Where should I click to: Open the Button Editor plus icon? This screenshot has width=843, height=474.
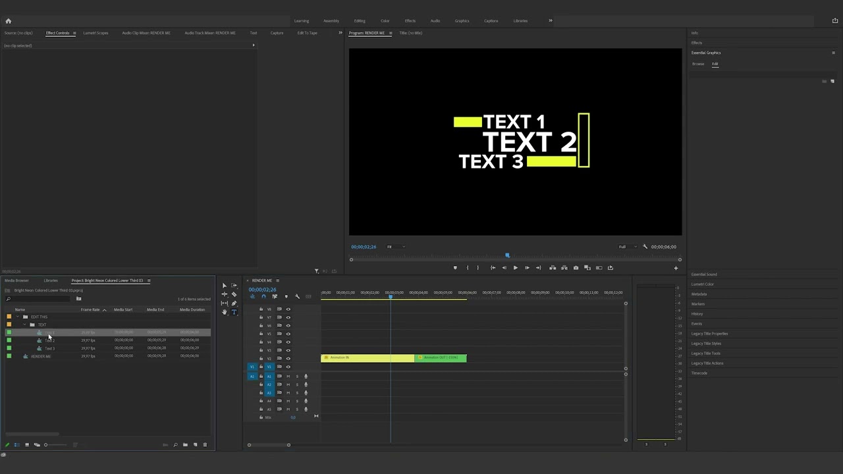(675, 268)
